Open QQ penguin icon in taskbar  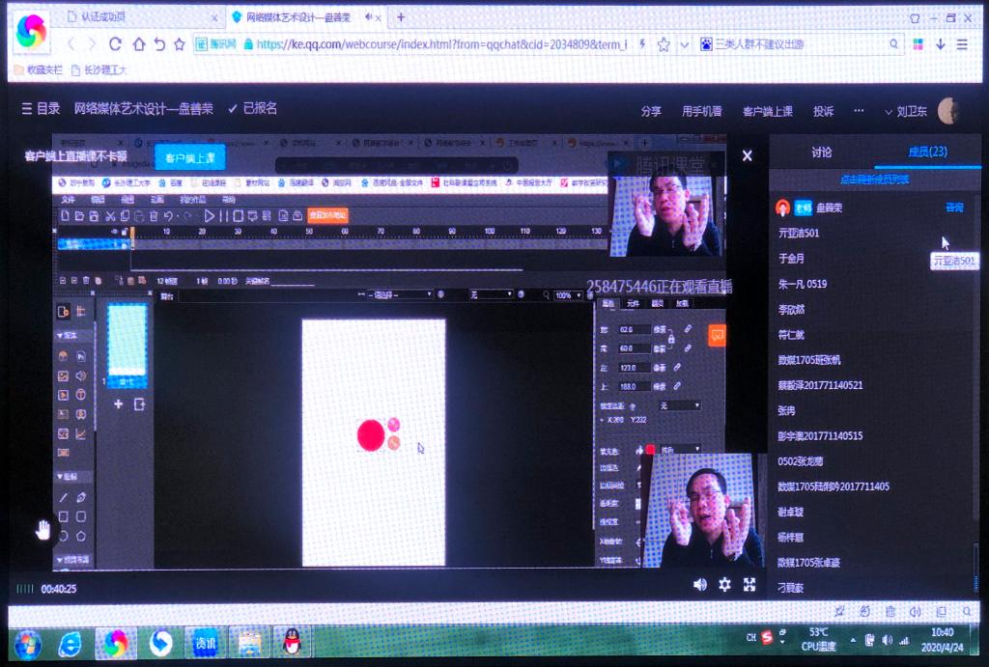coord(291,641)
